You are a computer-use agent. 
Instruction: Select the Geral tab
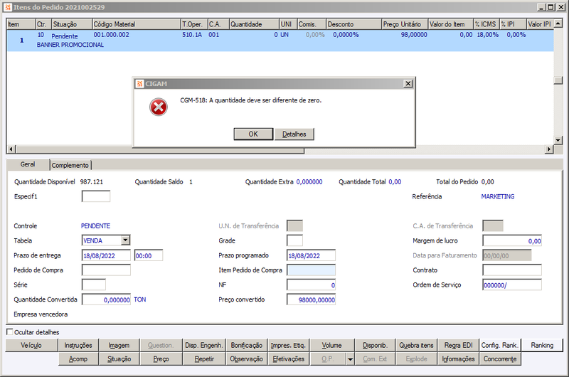pyautogui.click(x=28, y=164)
